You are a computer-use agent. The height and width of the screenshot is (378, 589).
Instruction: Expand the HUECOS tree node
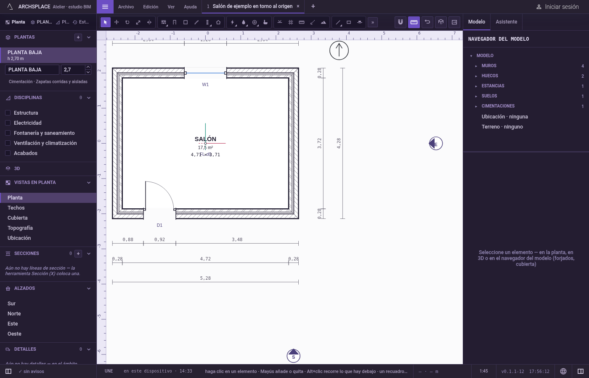click(476, 76)
